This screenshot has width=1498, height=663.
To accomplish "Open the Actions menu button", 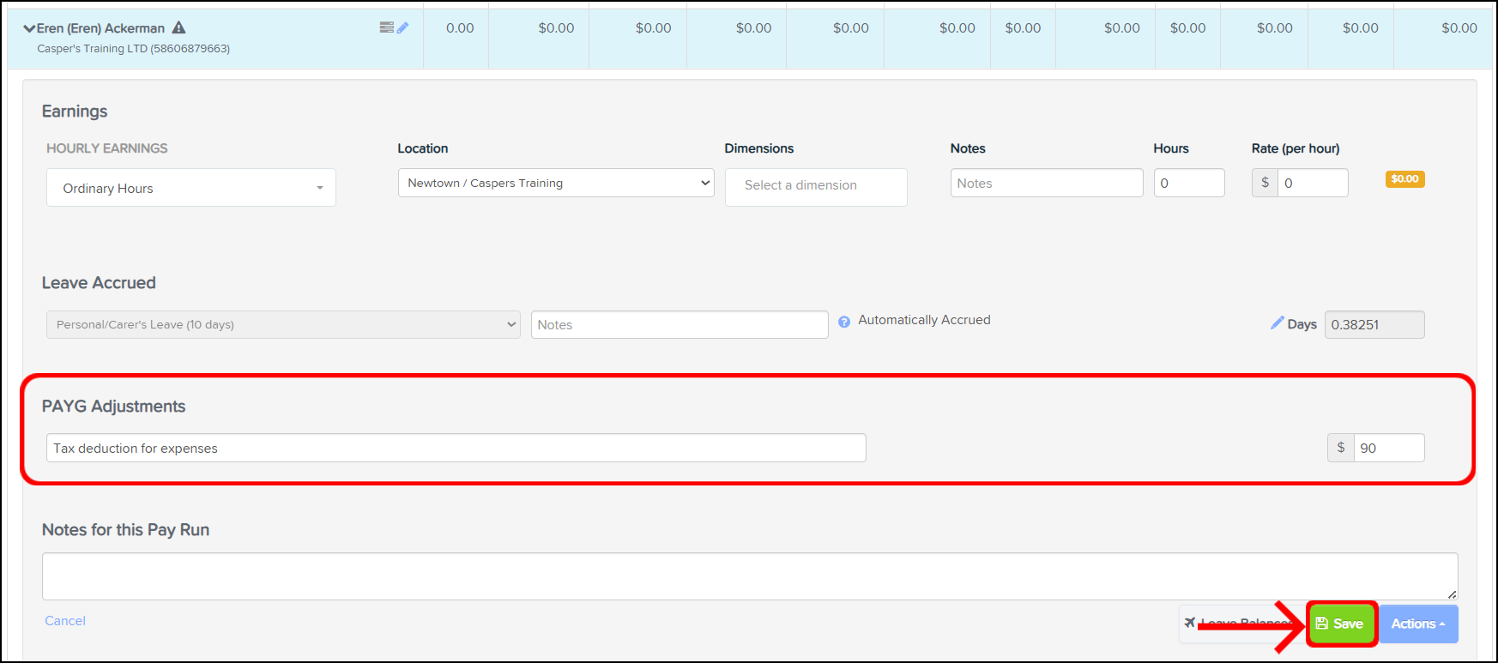I will 1417,624.
